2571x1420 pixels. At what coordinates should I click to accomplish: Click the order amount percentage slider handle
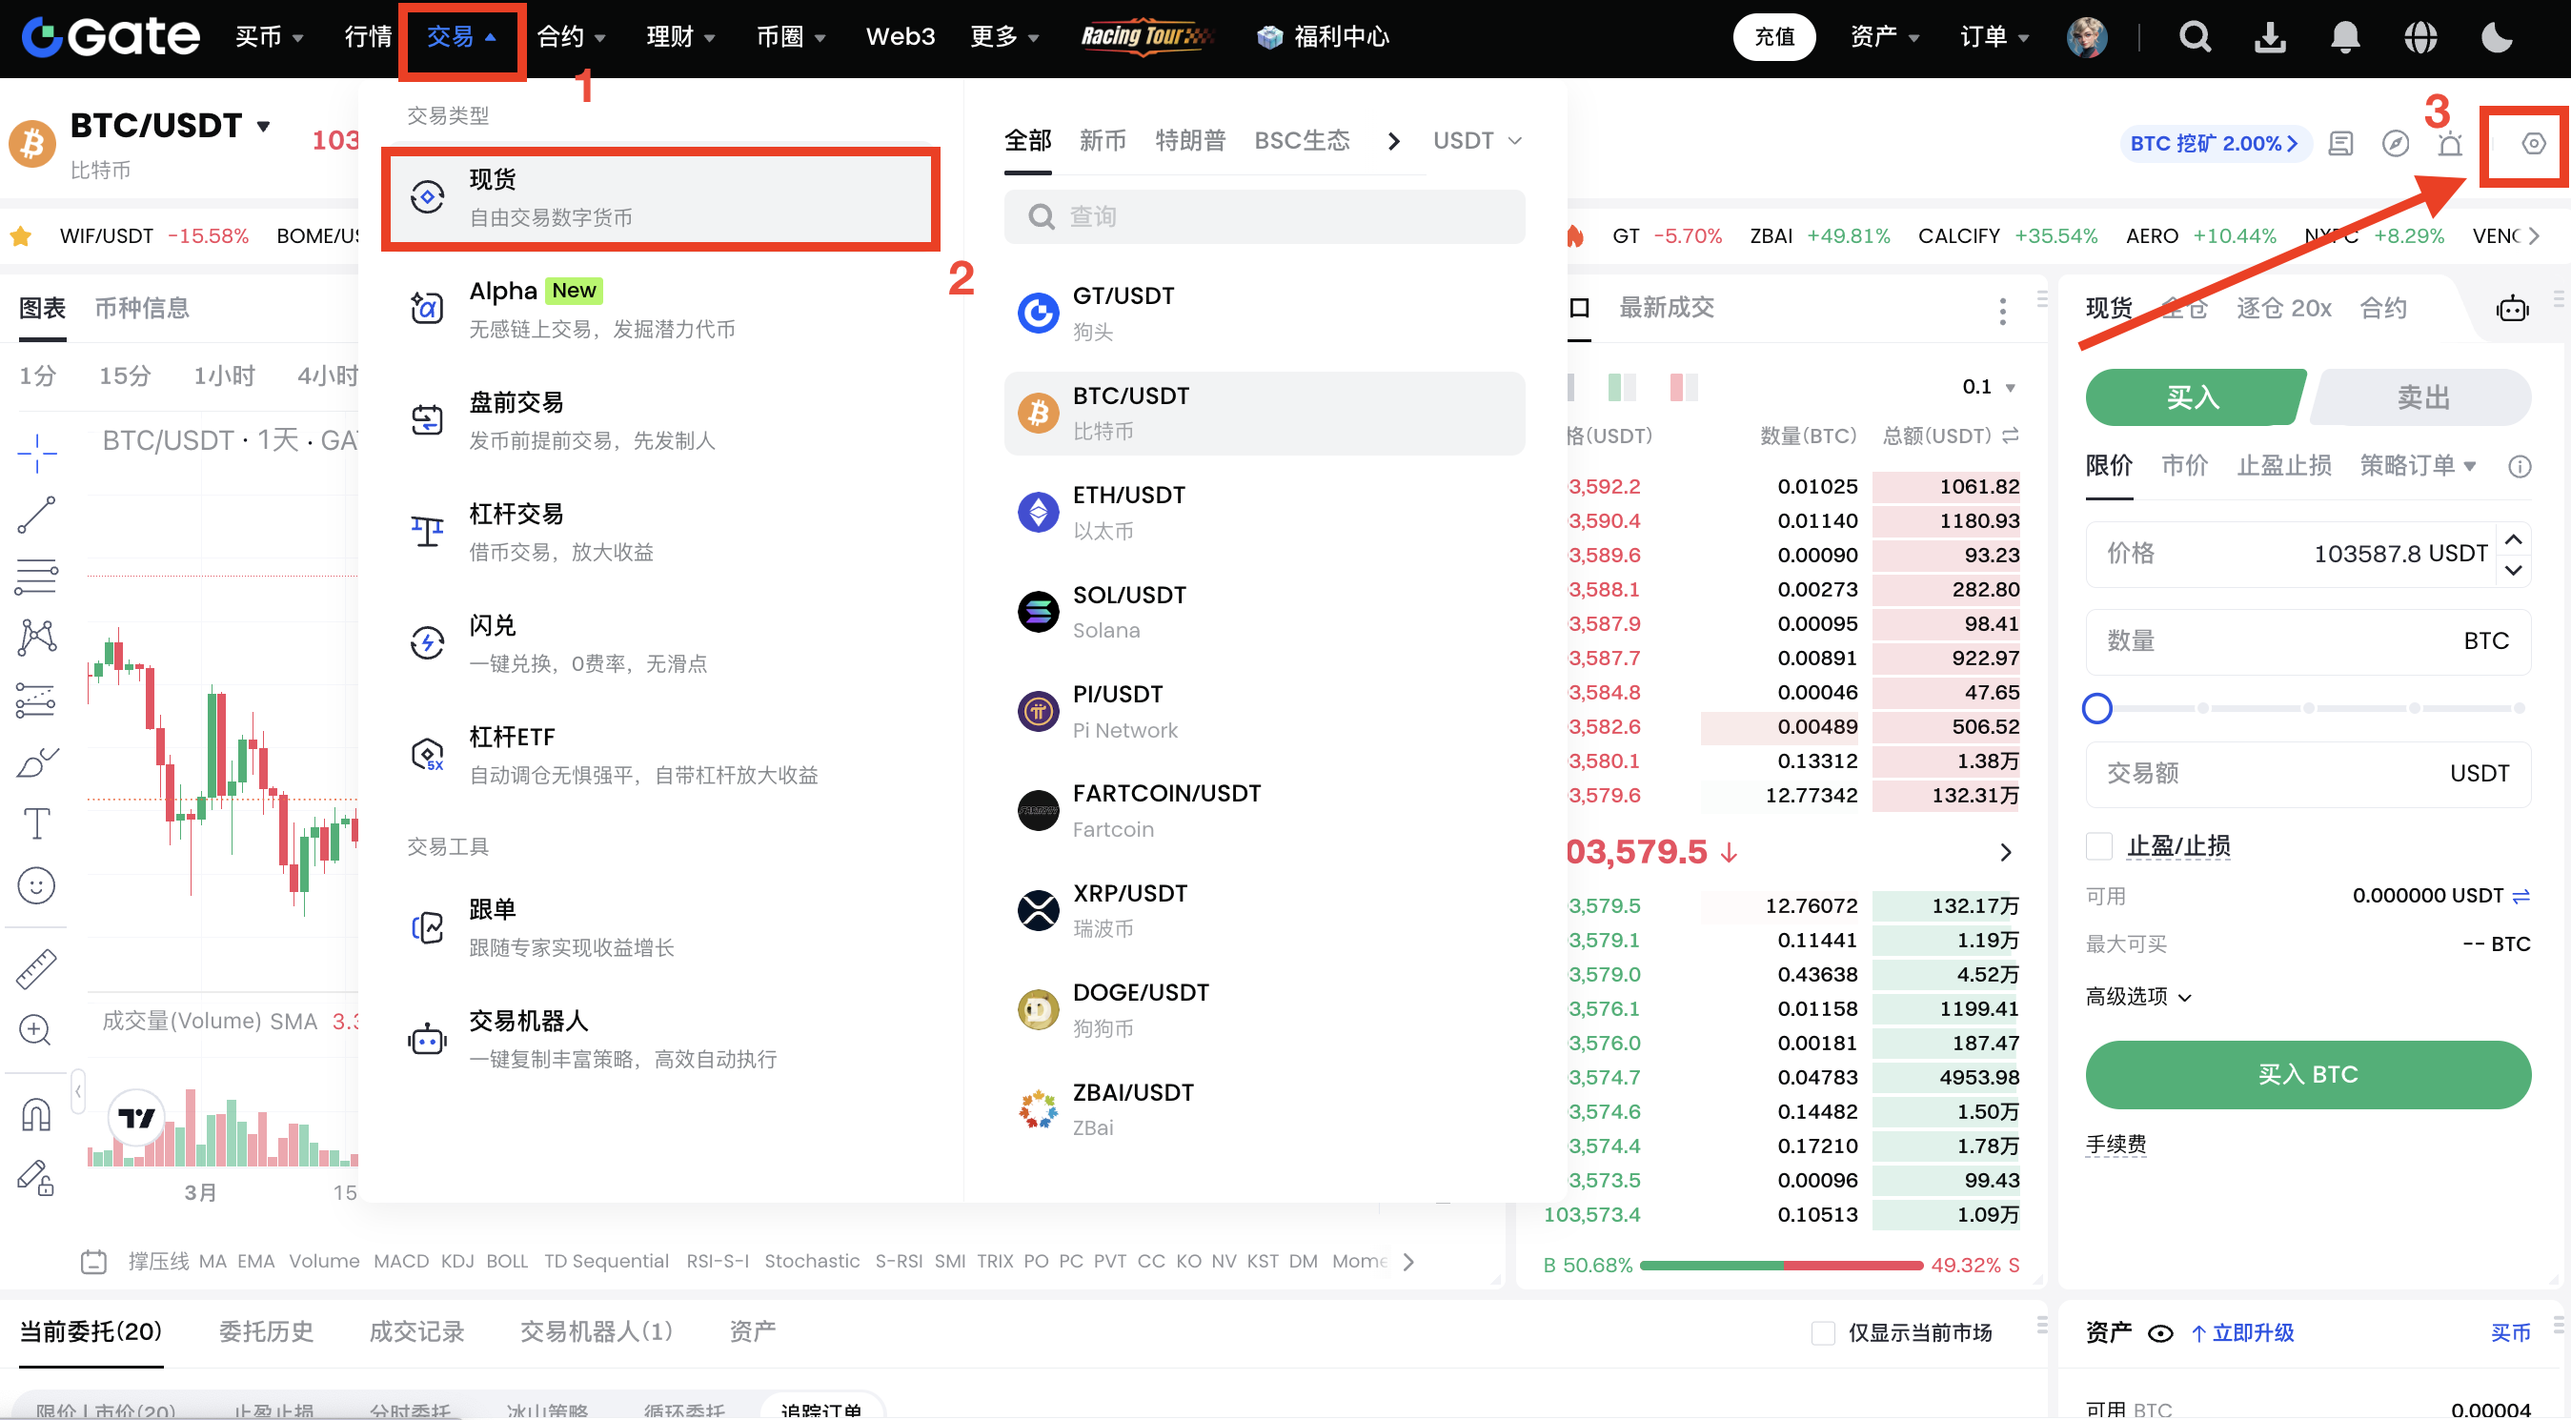2097,708
